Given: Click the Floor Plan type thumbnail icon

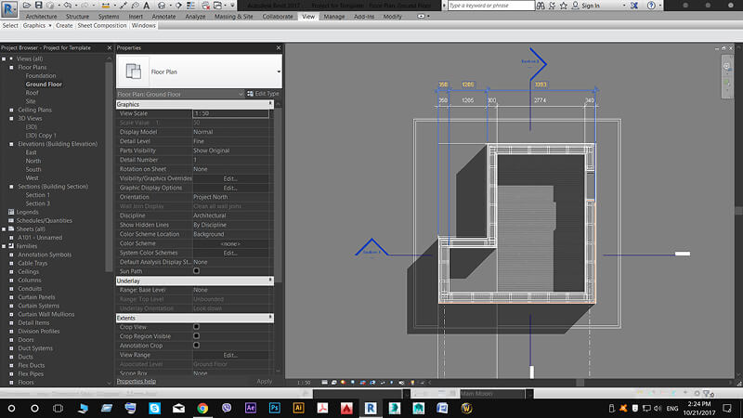Looking at the screenshot, I should [x=133, y=71].
